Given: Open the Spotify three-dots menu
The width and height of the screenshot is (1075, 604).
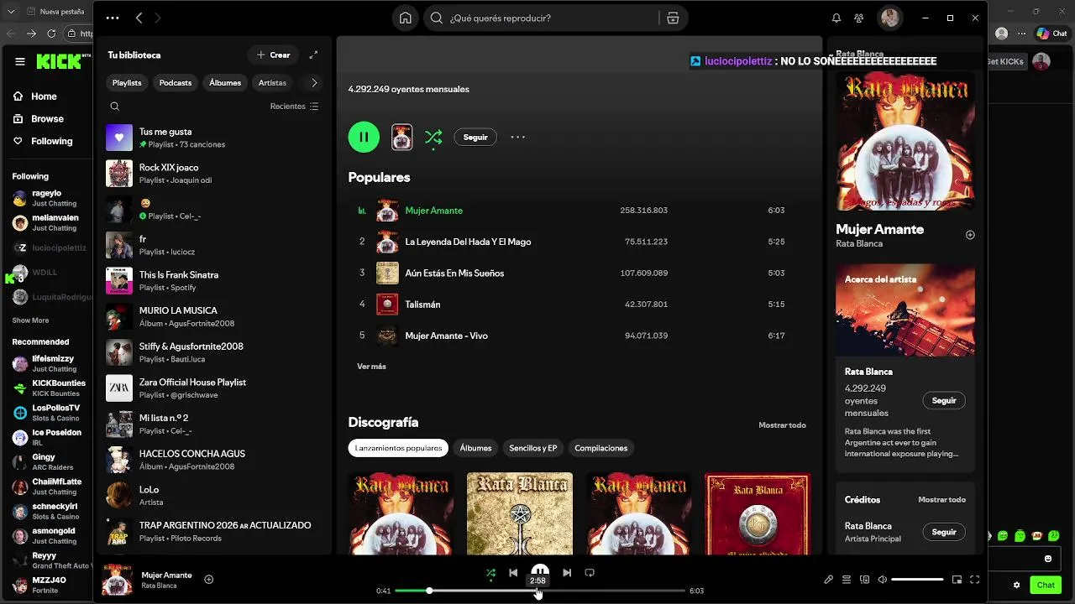Looking at the screenshot, I should [113, 18].
